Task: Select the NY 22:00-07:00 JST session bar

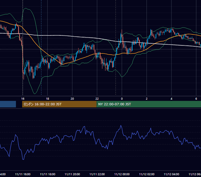Action: 149,104
